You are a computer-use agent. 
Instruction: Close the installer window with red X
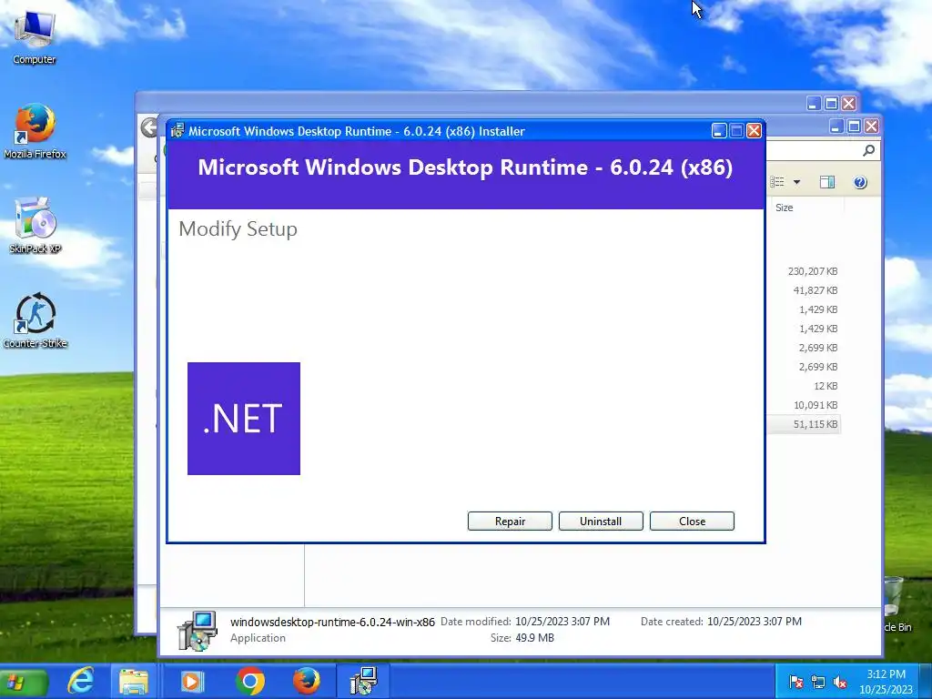[755, 131]
